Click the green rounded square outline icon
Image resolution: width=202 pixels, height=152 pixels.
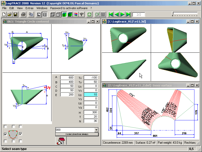[89, 14]
